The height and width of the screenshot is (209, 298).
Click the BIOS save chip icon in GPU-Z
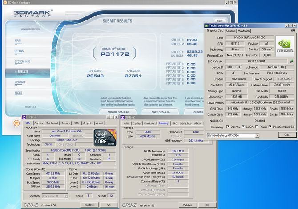tap(291, 61)
